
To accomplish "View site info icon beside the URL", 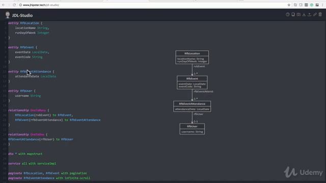I will [20, 5].
